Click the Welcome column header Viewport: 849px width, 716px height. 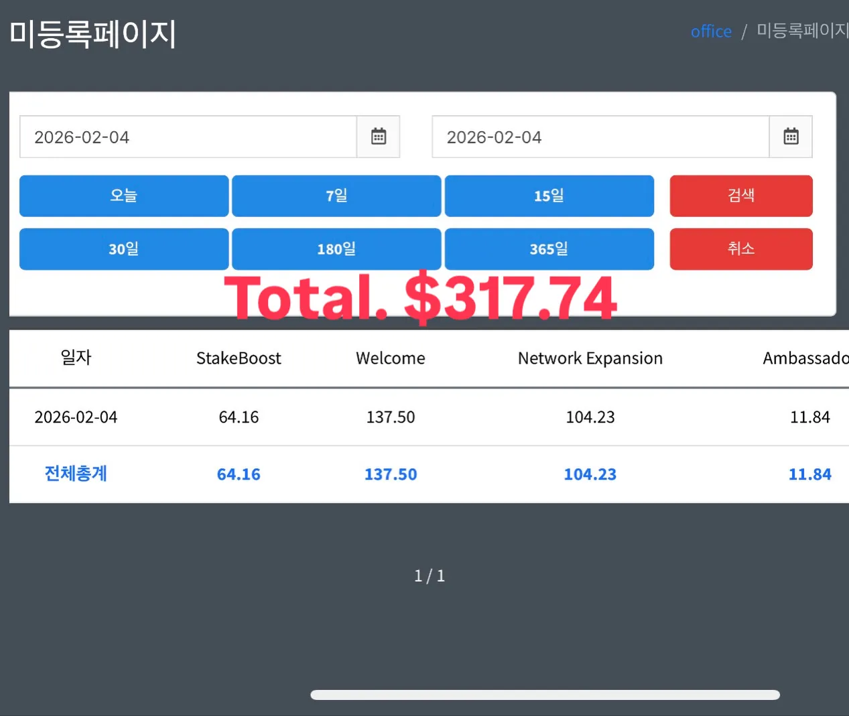tap(391, 358)
